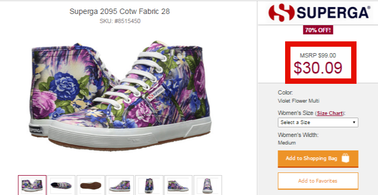Click the large floral sneaker product image
378x195 pixels.
coord(120,95)
